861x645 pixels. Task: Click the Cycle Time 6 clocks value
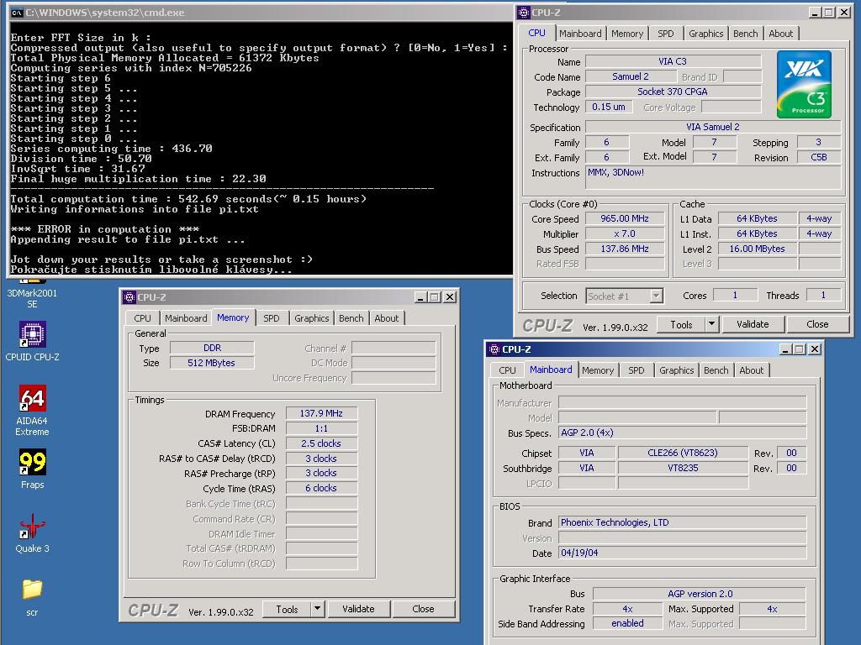pos(321,488)
